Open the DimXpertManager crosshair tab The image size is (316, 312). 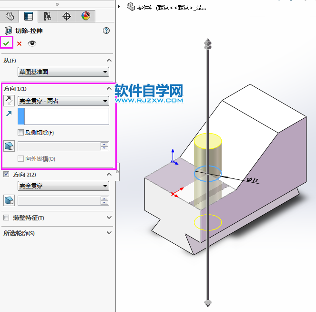67,16
